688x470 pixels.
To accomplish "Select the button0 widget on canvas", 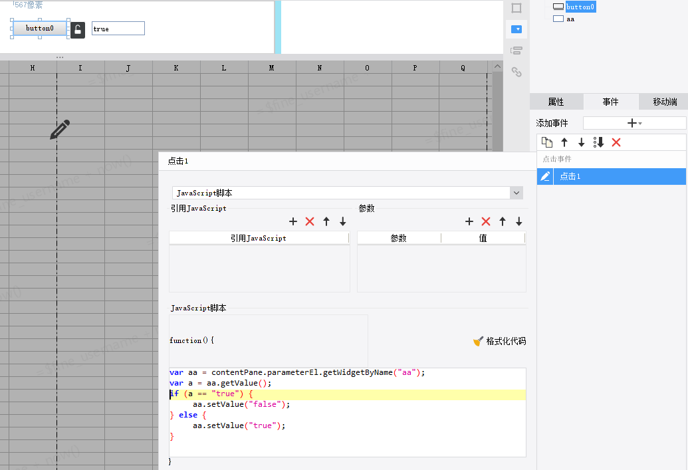I will tap(39, 28).
